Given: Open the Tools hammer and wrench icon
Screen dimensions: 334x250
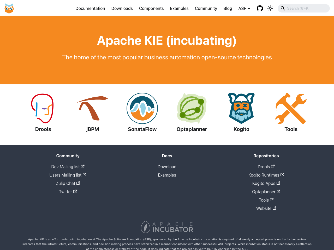Looking at the screenshot, I should point(291,108).
